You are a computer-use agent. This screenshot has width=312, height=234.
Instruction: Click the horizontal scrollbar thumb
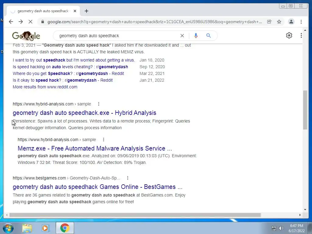point(135,215)
